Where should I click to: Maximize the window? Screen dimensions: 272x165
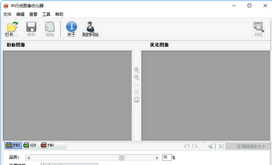[x=249, y=6]
